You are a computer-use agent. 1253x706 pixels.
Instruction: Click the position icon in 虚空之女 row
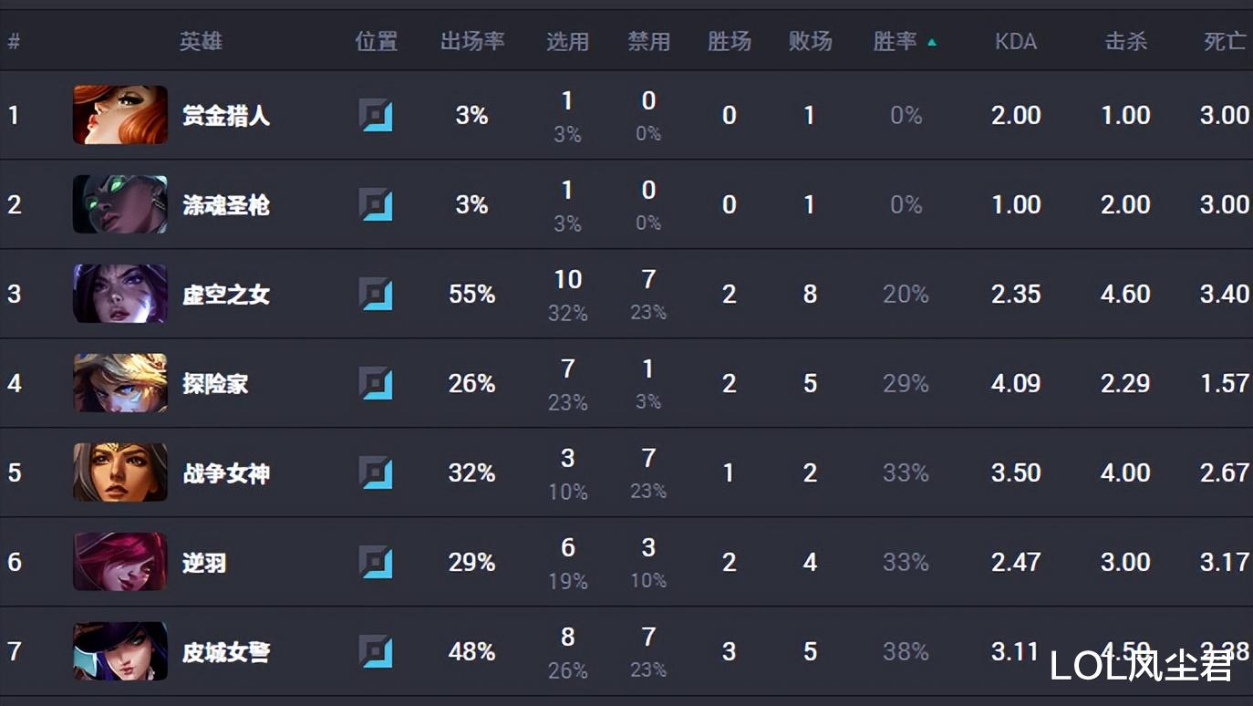376,295
